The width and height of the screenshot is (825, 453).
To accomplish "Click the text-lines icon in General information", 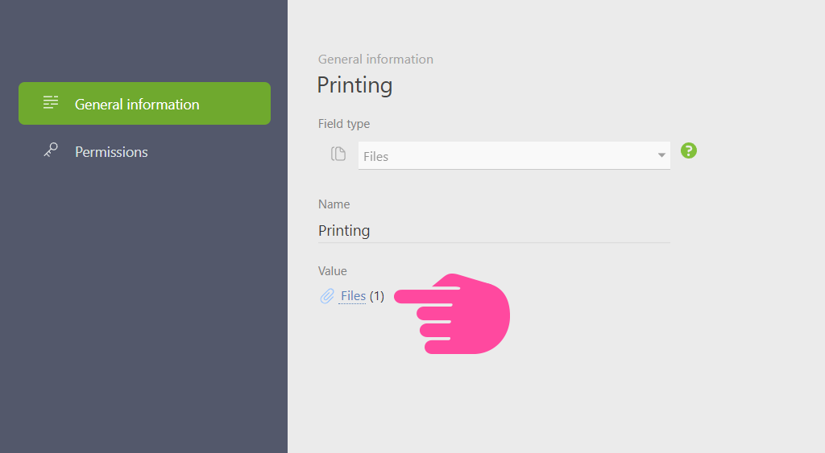I will (x=51, y=102).
